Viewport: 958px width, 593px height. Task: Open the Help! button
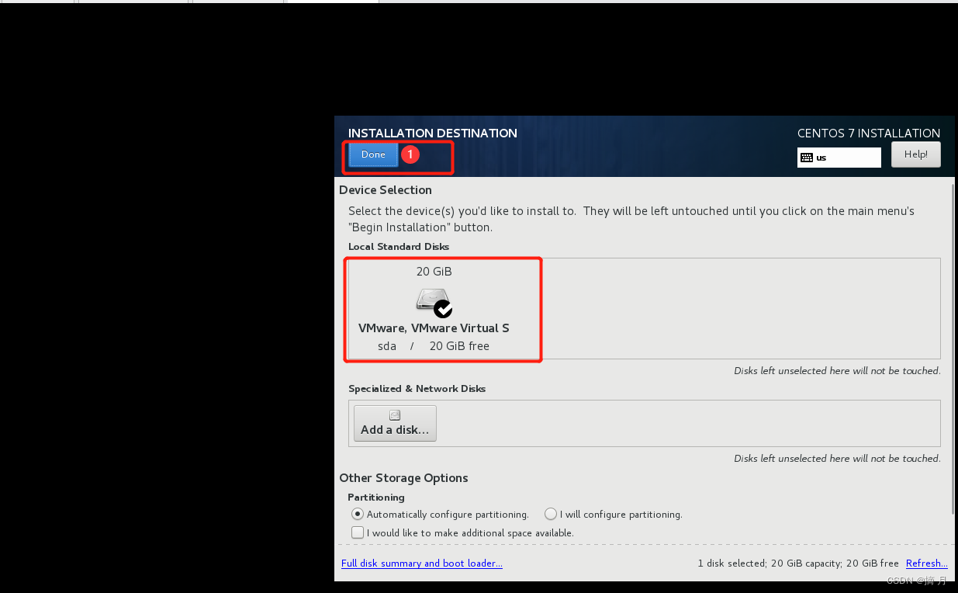pyautogui.click(x=915, y=154)
